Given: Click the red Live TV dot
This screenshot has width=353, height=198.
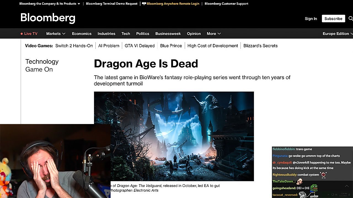Looking at the screenshot, I should tap(22, 34).
